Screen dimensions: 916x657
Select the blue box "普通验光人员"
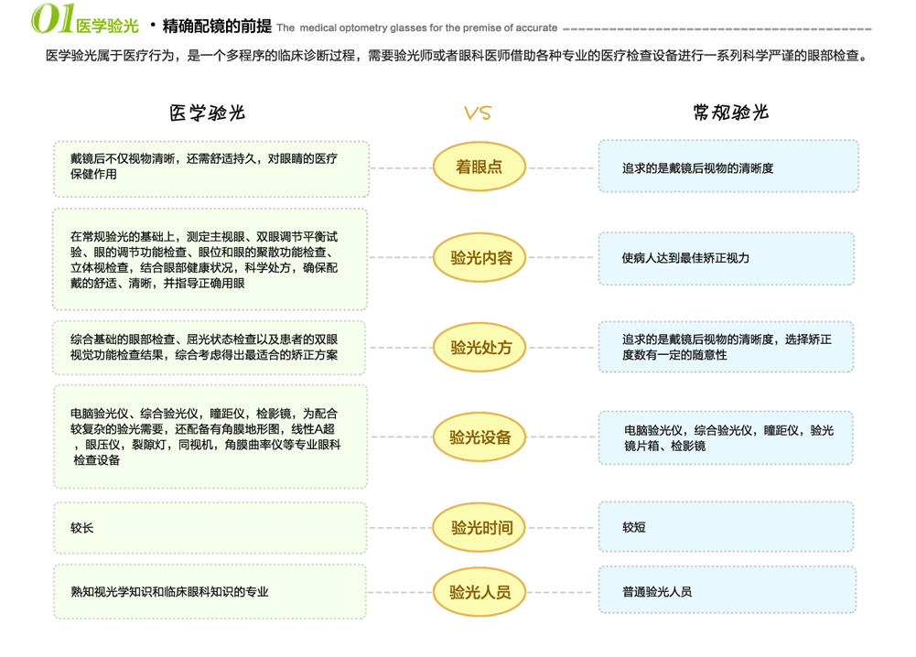tap(726, 590)
